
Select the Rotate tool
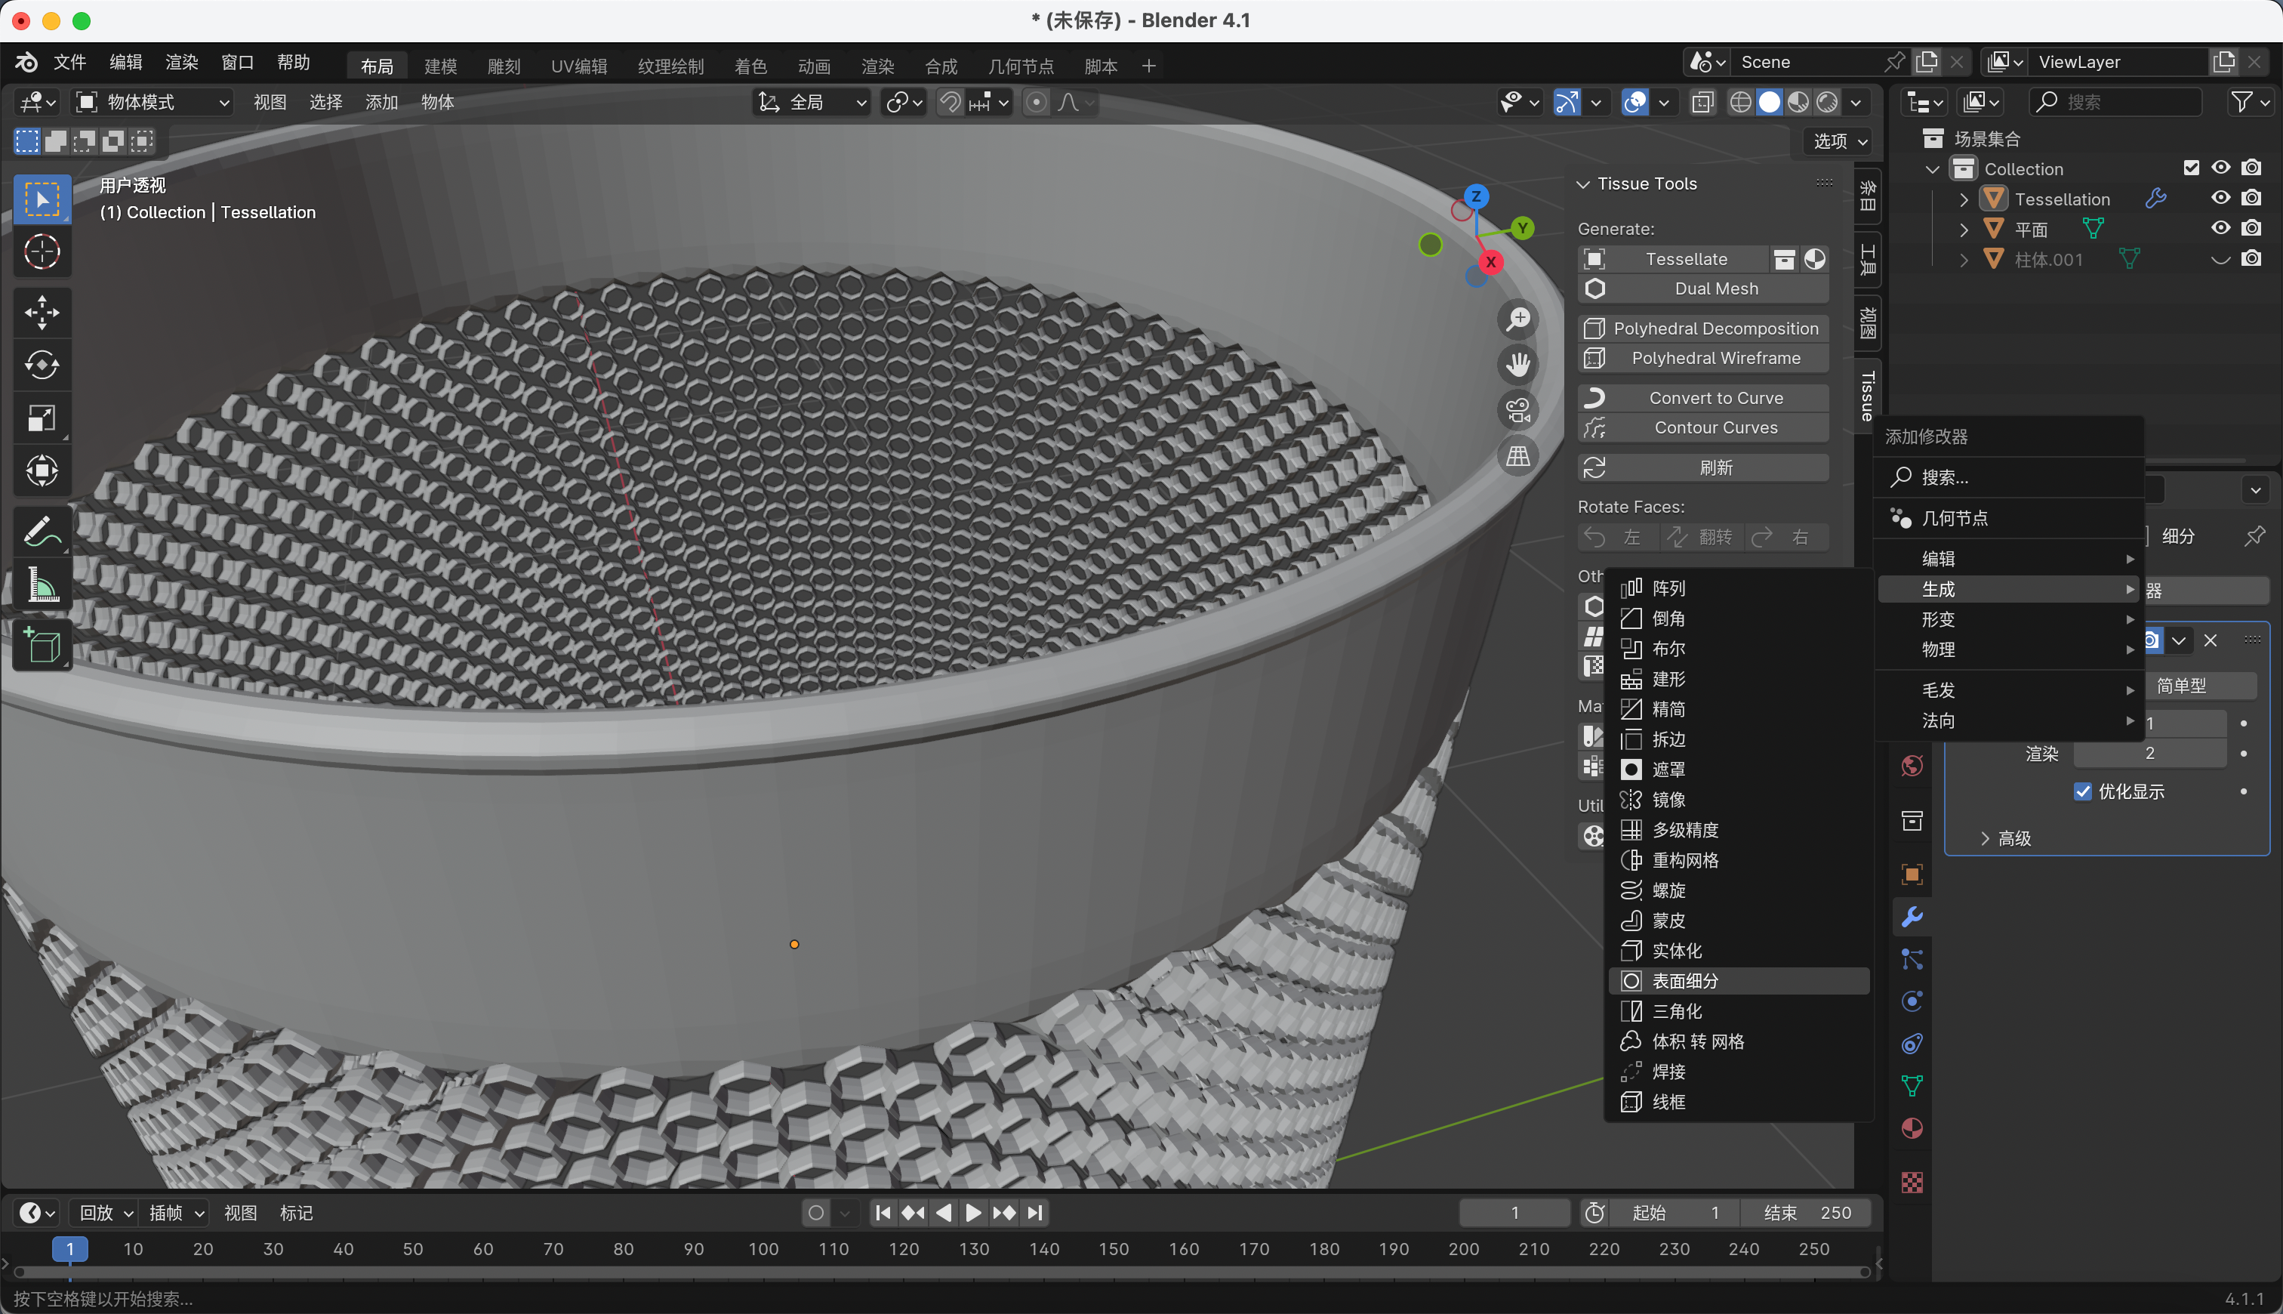(x=42, y=366)
